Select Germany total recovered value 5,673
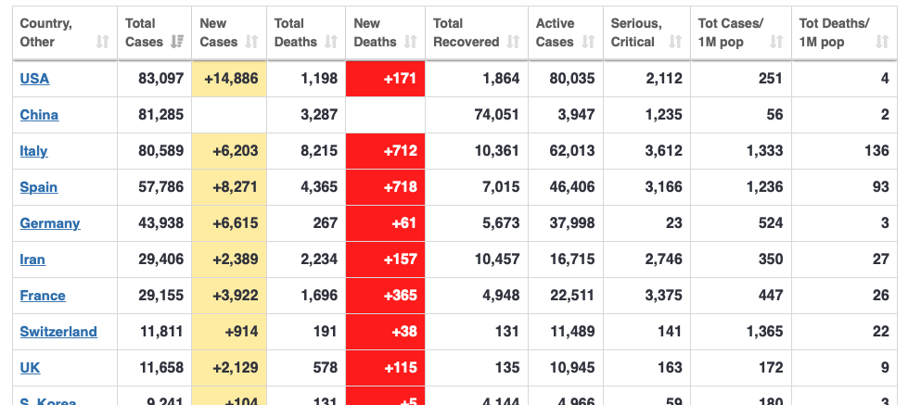The height and width of the screenshot is (405, 908). click(501, 222)
